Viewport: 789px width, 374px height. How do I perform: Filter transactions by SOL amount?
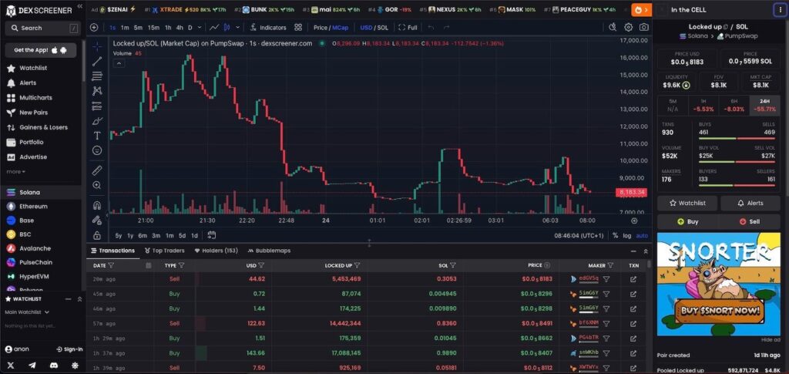452,265
